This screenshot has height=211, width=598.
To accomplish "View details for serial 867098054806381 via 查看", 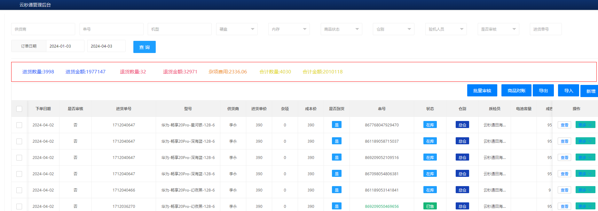I will [x=564, y=174].
